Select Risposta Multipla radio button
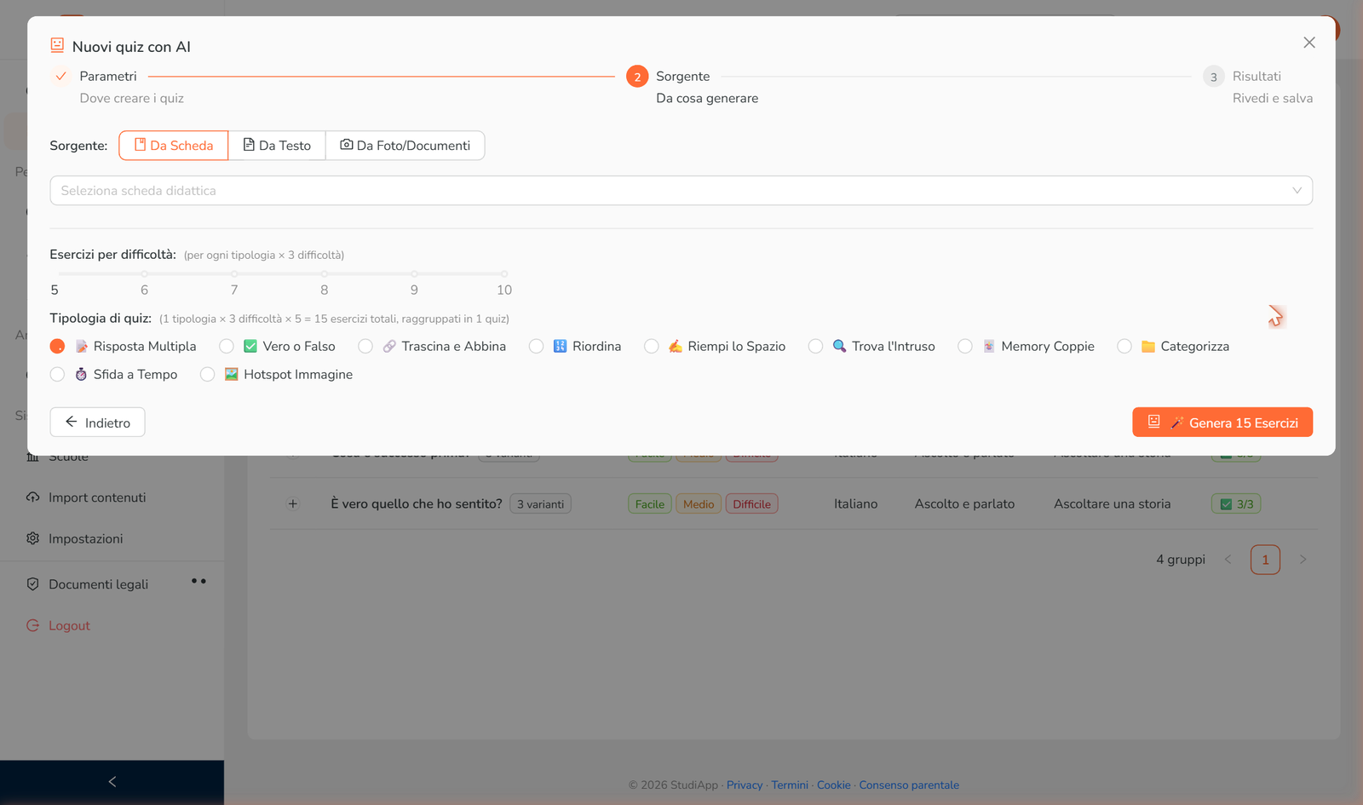Screen dimensions: 1363x805 tap(57, 347)
